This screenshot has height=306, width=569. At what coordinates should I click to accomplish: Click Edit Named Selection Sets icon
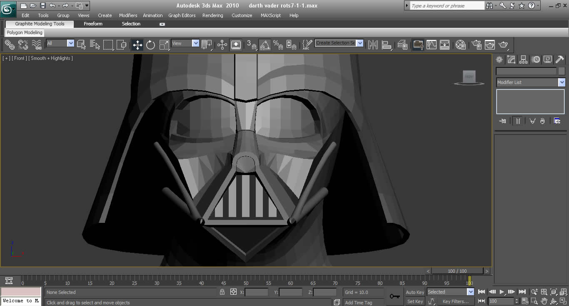click(x=307, y=44)
